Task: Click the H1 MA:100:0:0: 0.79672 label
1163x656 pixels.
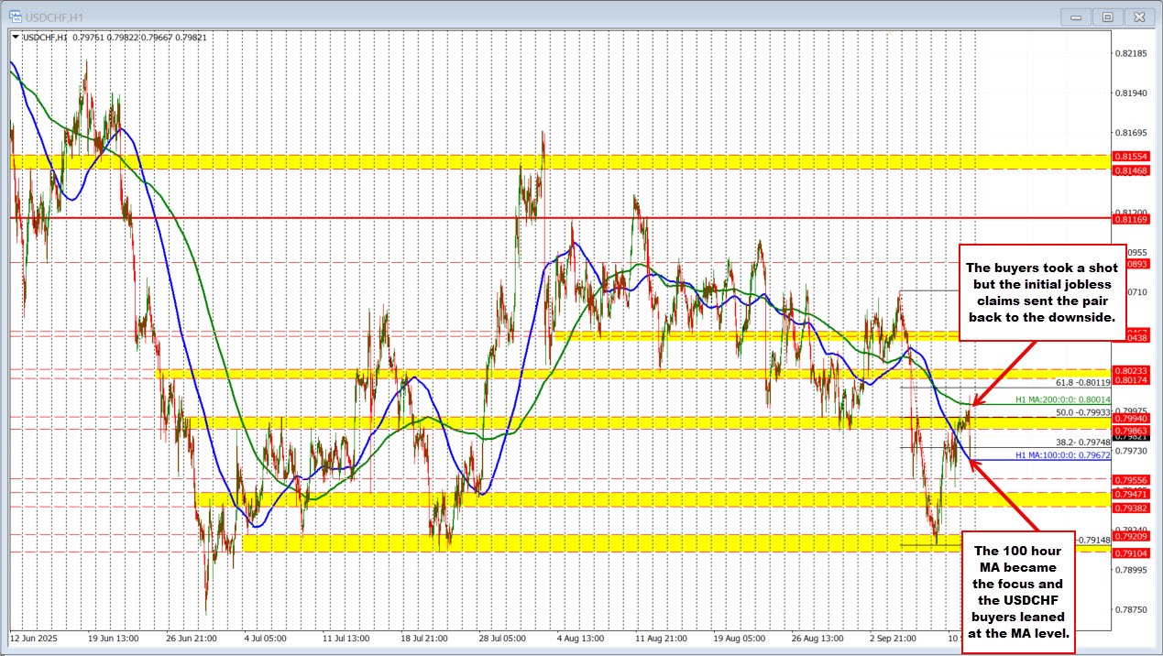Action: tap(1063, 455)
